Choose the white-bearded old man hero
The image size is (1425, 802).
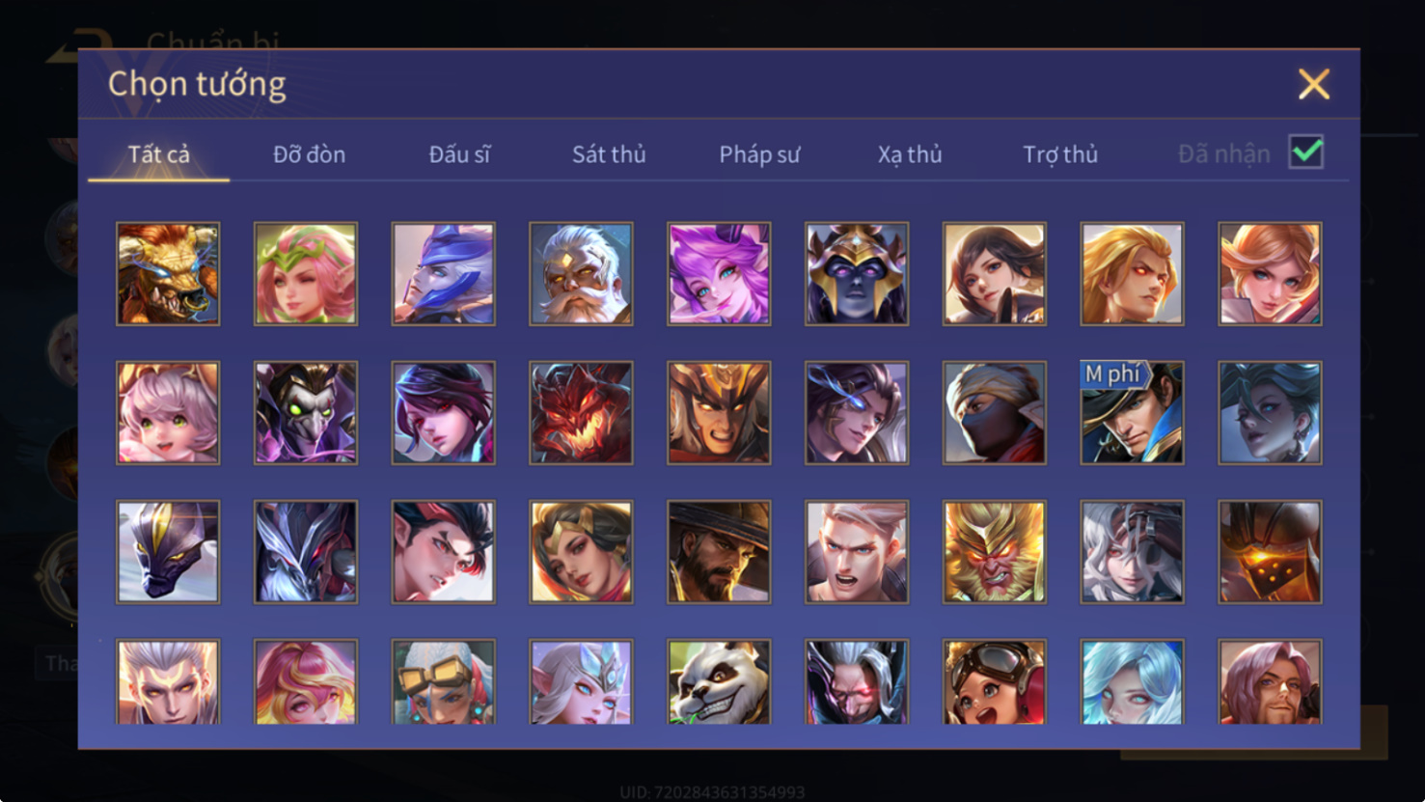[581, 274]
